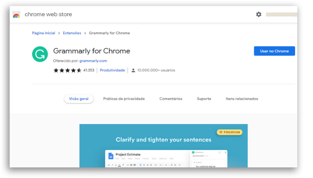
Task: Open the Produtividade category link
Action: 112,70
